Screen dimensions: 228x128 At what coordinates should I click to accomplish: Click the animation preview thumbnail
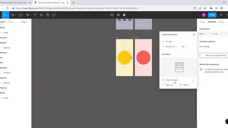coord(179,67)
